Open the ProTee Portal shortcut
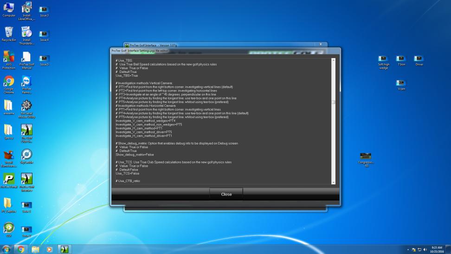 point(9,181)
